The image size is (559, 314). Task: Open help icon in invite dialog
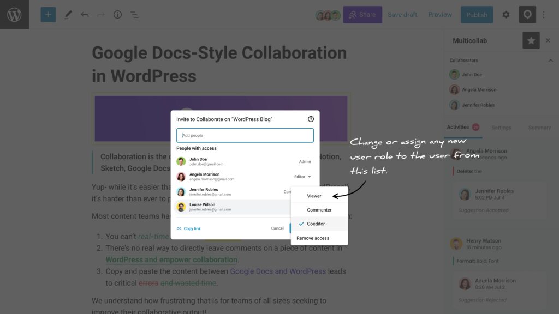(x=311, y=119)
